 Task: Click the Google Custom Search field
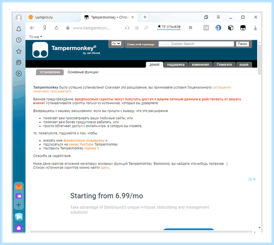tap(196, 44)
